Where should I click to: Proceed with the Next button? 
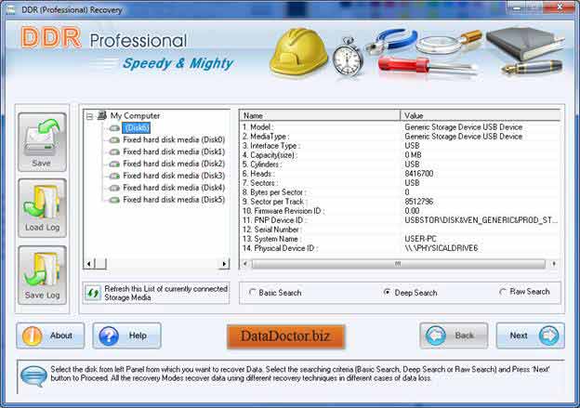tap(530, 336)
